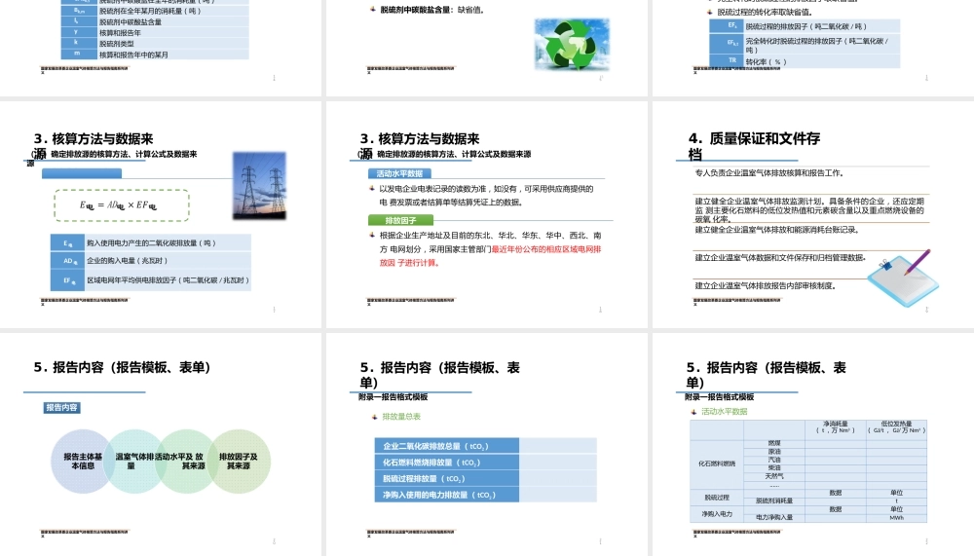Image resolution: width=974 pixels, height=556 pixels.
Task: Click the title 5. 报告内容（报告模板、表单） on the circles slide
Action: (x=122, y=367)
